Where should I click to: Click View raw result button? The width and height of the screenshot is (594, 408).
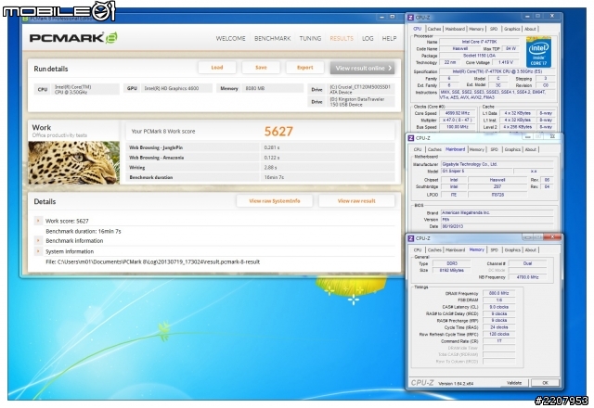click(356, 201)
